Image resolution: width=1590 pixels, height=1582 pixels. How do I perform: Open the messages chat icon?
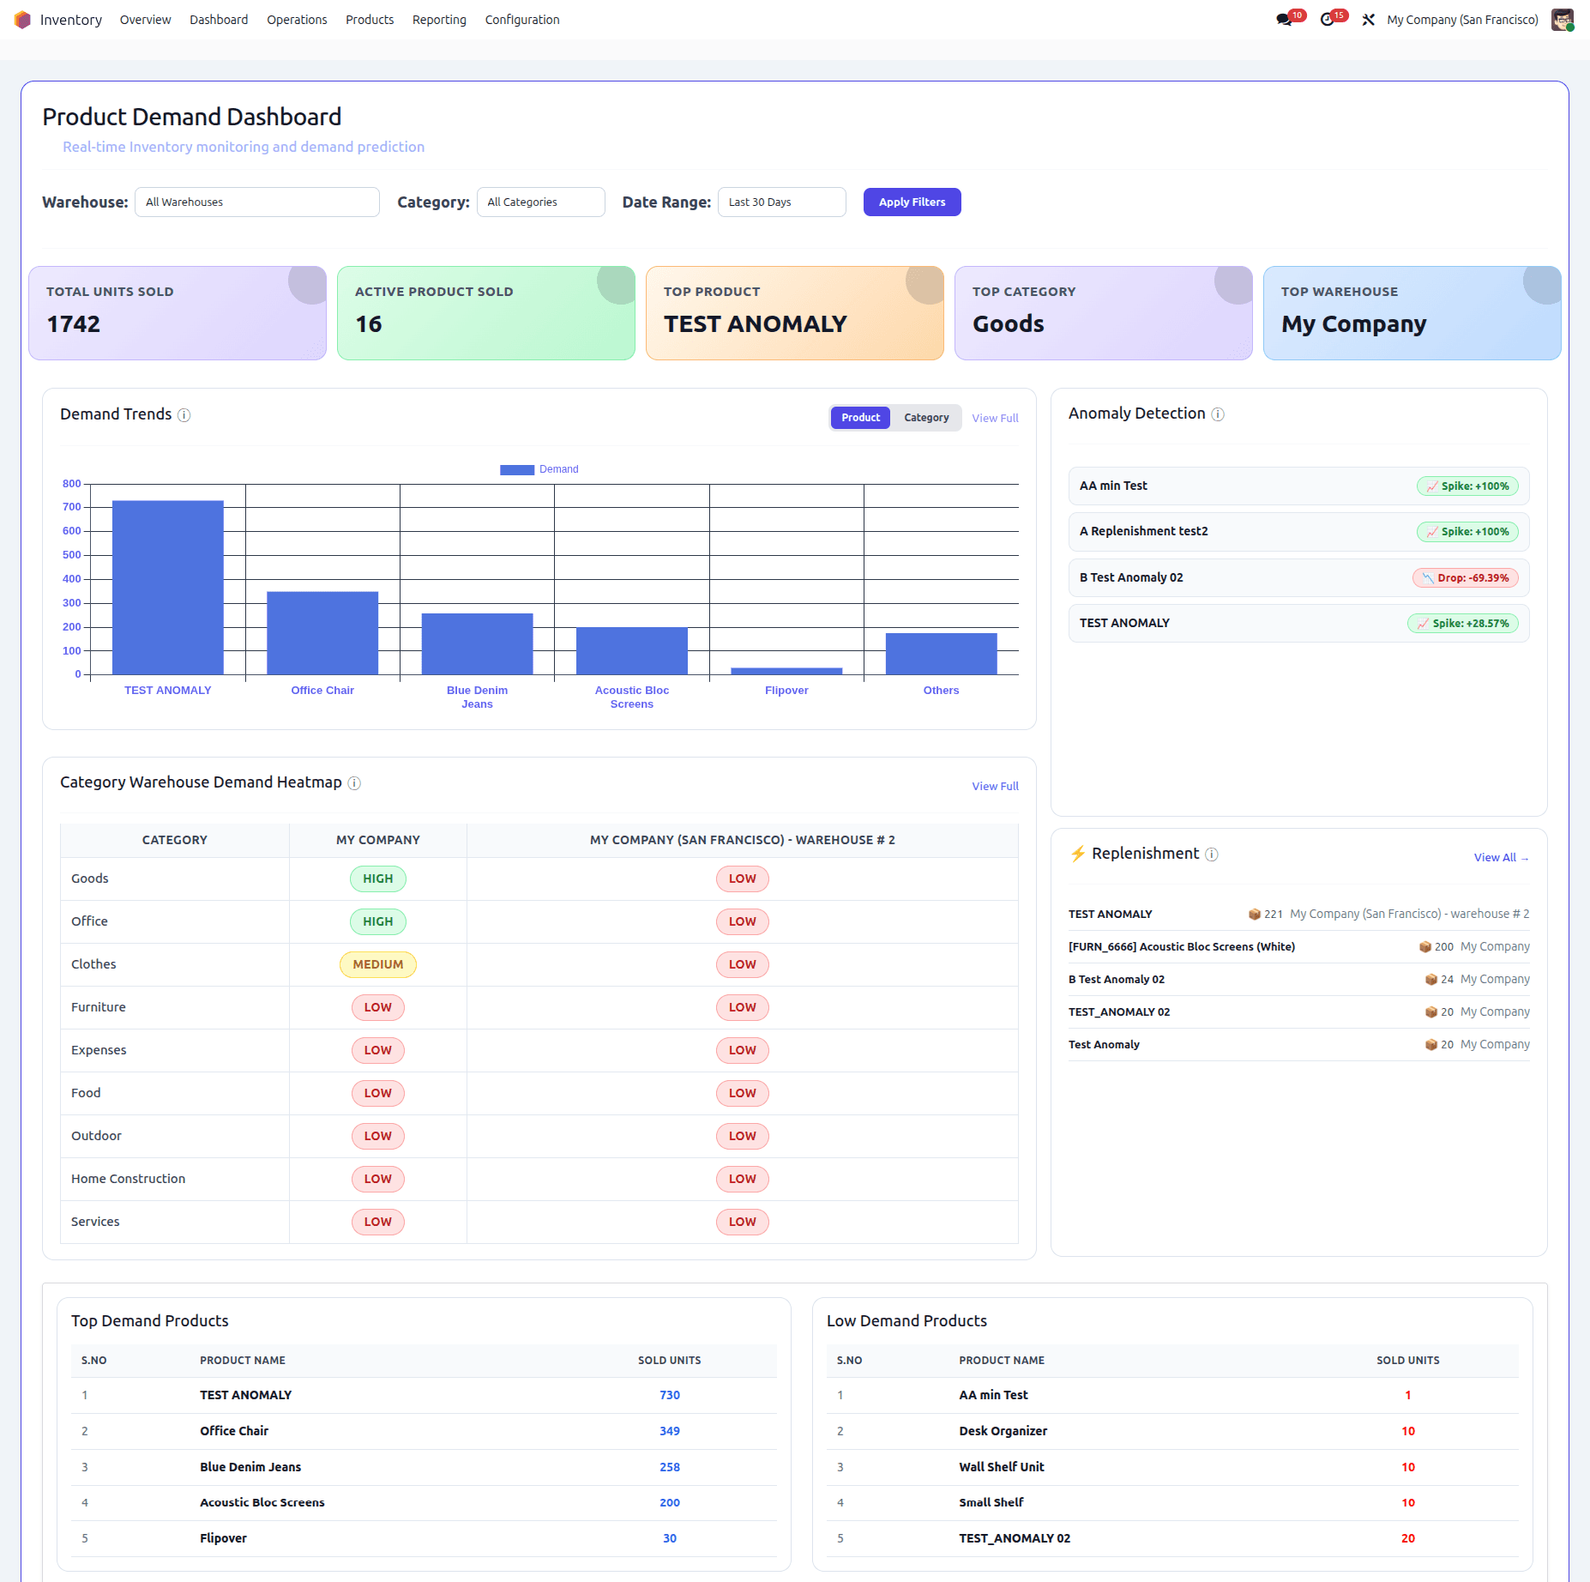click(x=1284, y=20)
